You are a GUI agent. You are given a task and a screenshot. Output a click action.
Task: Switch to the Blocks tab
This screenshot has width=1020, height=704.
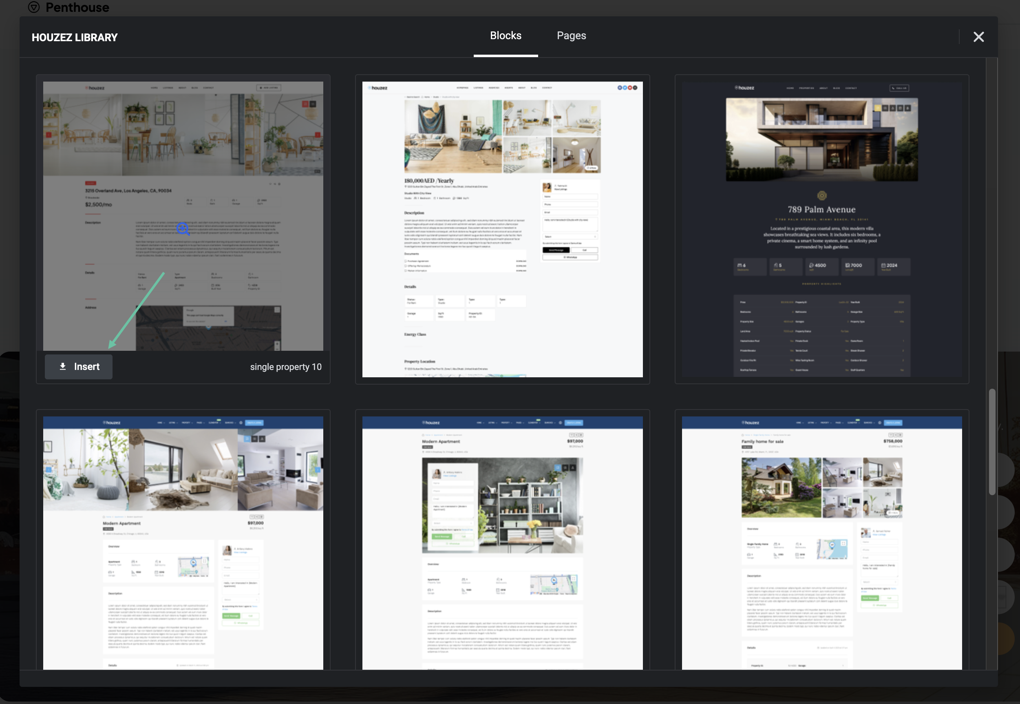coord(506,36)
